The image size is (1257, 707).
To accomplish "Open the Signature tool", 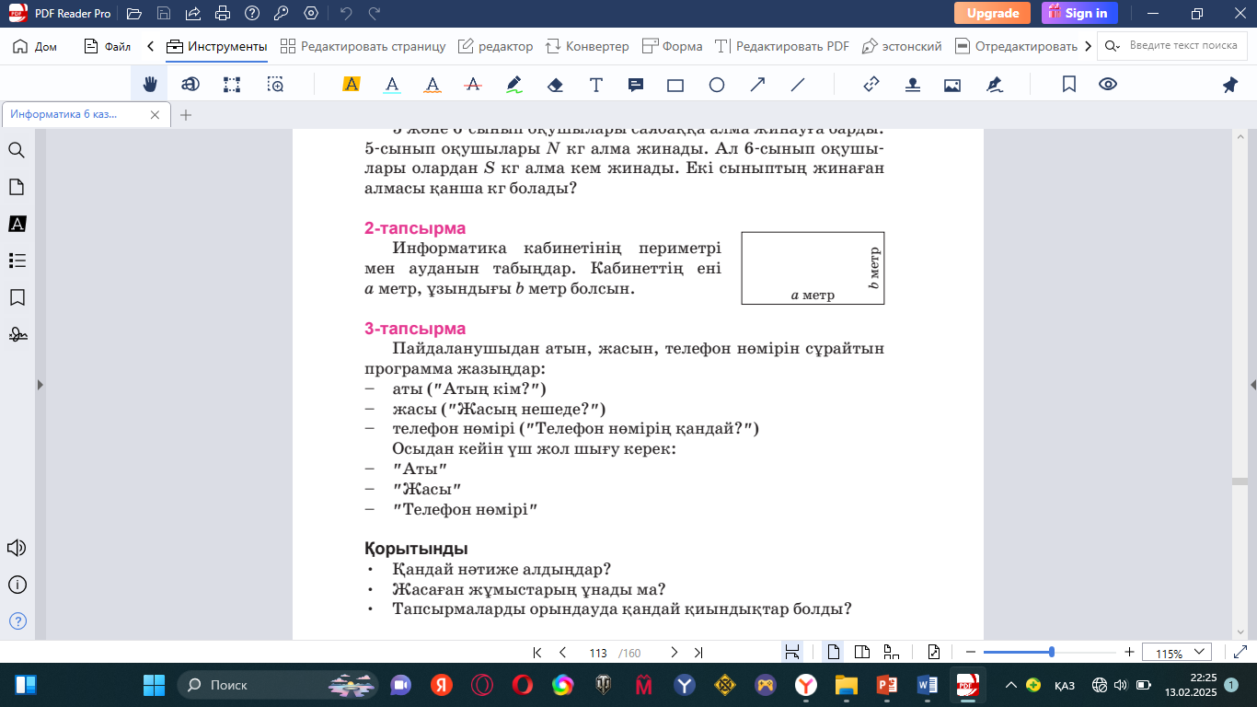I will [994, 85].
